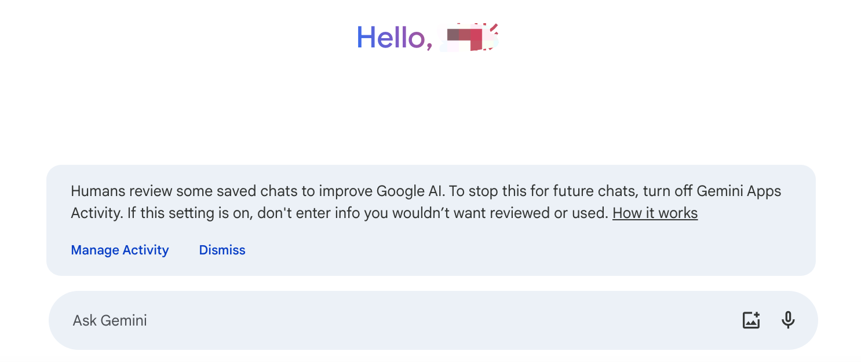
Task: Click the blurred user name after Hello
Action: point(469,38)
